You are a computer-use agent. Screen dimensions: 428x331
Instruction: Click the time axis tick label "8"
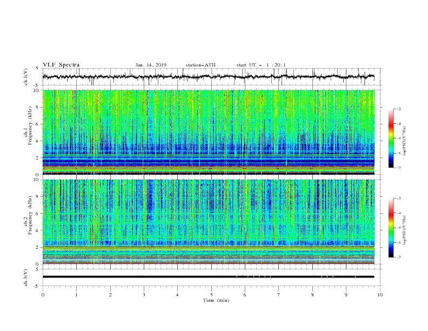click(312, 295)
